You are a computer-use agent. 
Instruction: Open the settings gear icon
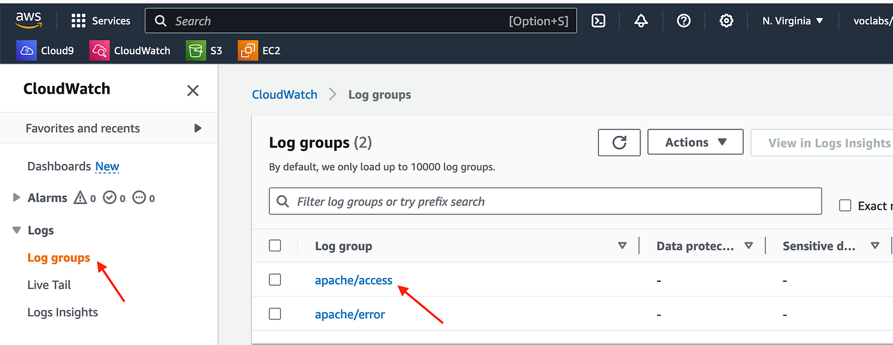pos(726,21)
